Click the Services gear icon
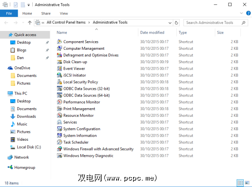Viewport: 252px width, 187px height. click(x=59, y=122)
